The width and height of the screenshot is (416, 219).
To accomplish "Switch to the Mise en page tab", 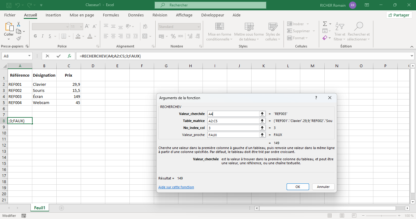I will tap(82, 15).
